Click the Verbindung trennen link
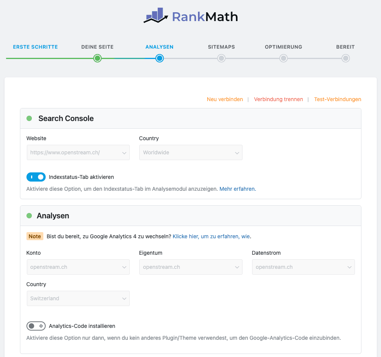The width and height of the screenshot is (381, 357). pos(278,99)
